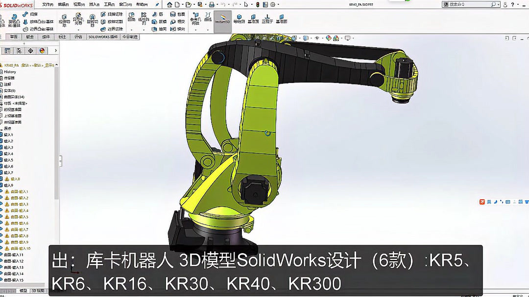Click the SOLIDWORKS 插件 tab
The image size is (529, 297).
[104, 37]
